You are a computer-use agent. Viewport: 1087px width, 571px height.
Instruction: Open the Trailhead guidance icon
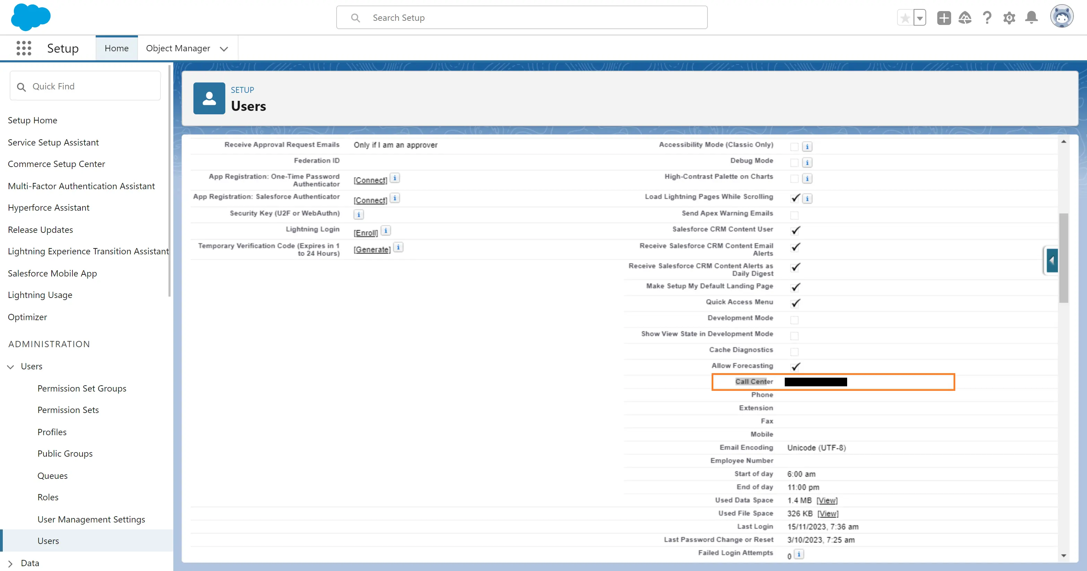(965, 18)
